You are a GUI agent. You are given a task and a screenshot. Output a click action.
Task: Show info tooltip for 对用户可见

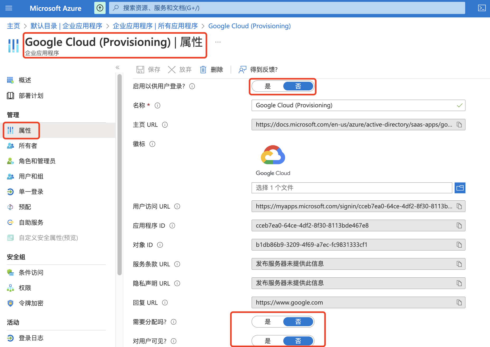(x=174, y=341)
